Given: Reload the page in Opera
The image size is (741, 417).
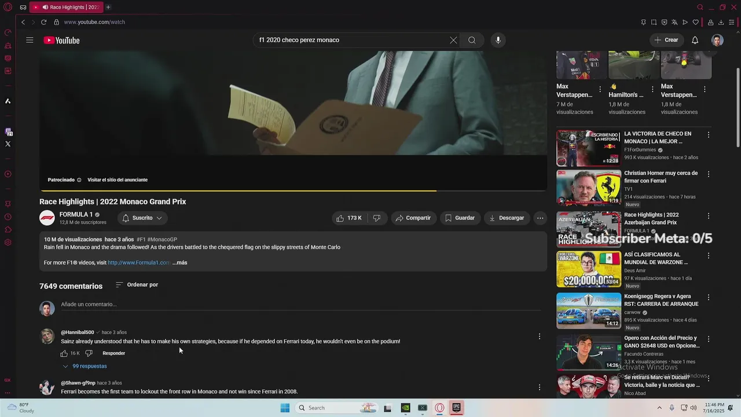Looking at the screenshot, I should pyautogui.click(x=43, y=22).
